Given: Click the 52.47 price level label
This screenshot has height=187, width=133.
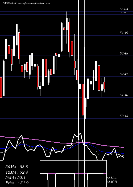Looking at the screenshot, I should (124, 74).
